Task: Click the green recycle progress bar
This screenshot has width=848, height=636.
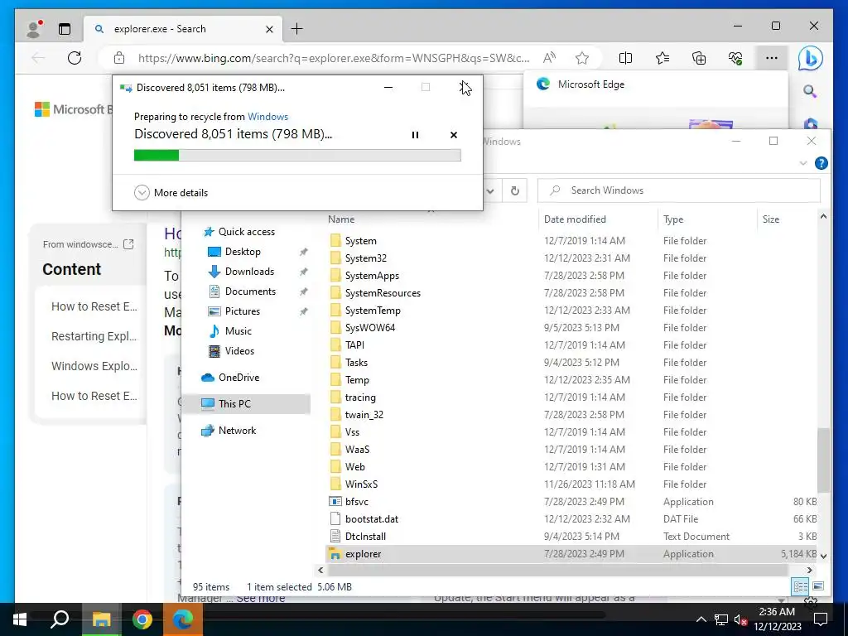Action: [x=297, y=156]
